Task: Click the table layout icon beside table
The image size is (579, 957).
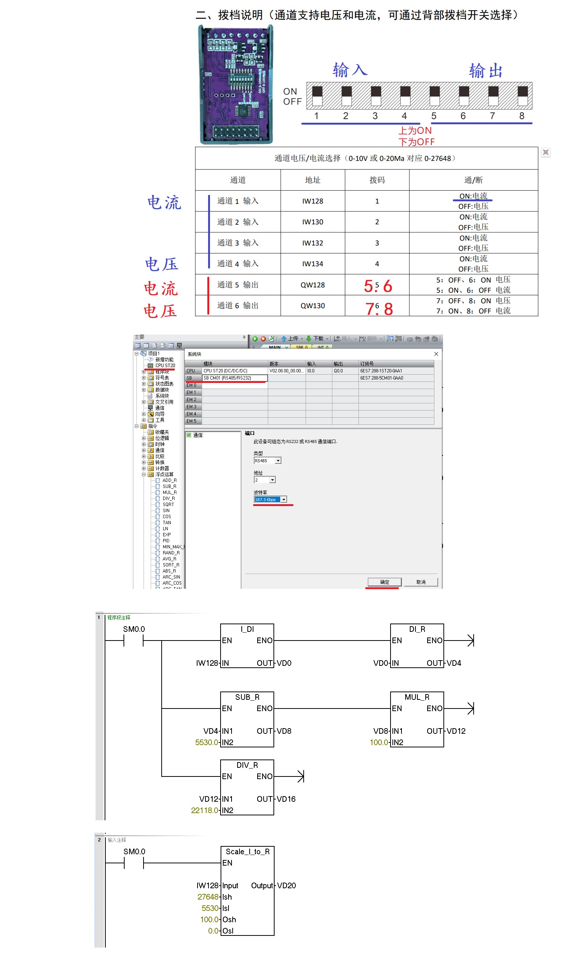Action: coord(545,152)
